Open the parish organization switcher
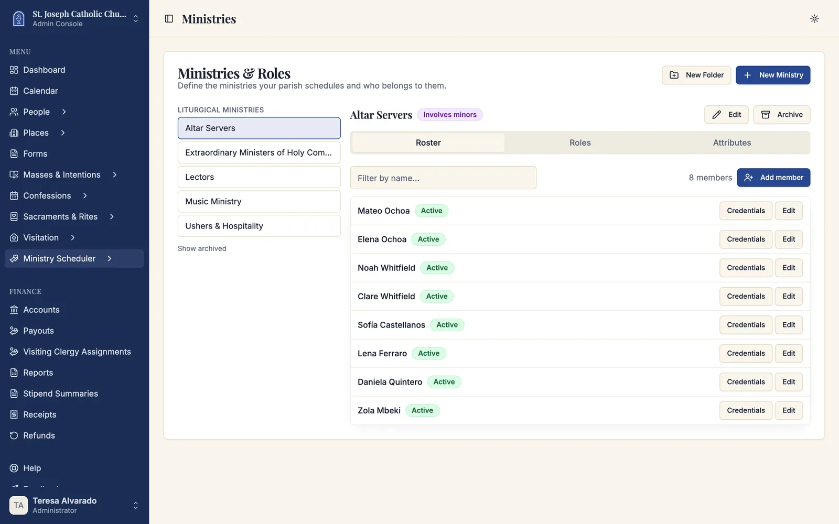The width and height of the screenshot is (839, 524). pos(74,19)
